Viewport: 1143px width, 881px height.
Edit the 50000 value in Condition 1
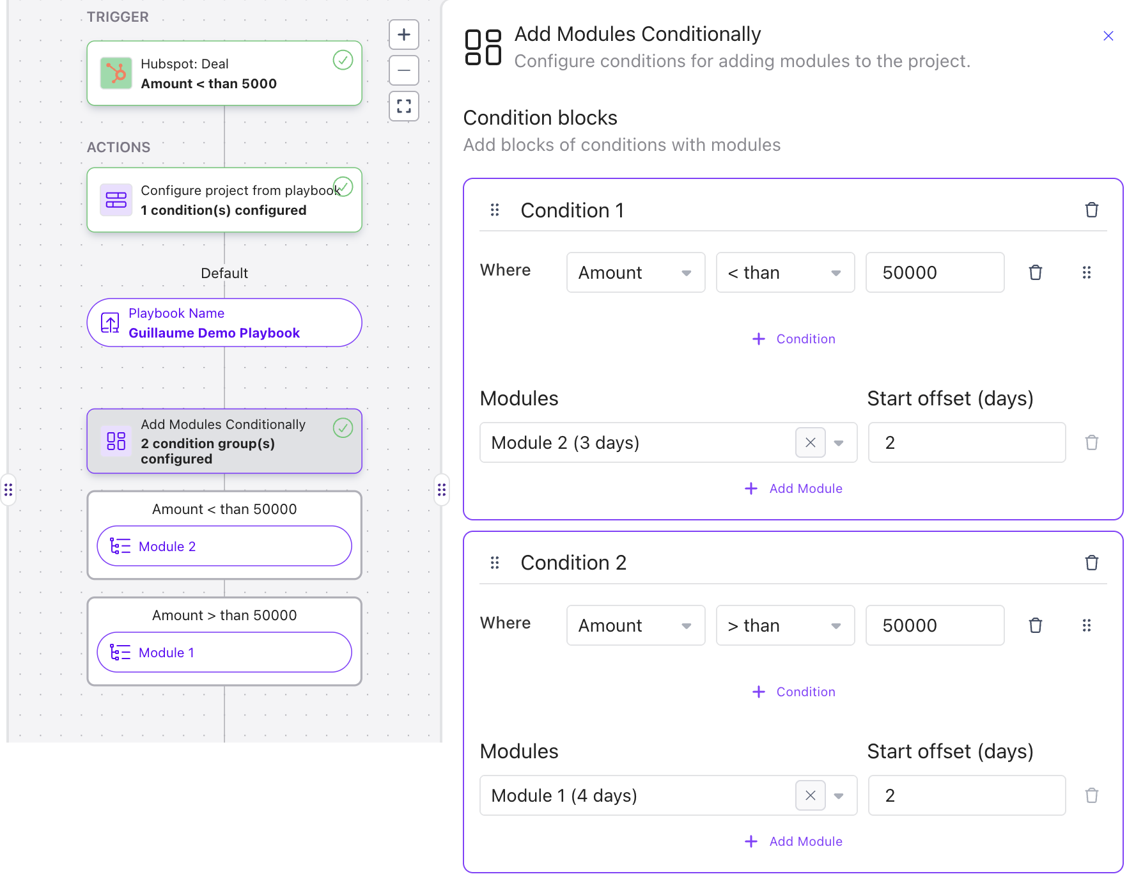pos(934,272)
